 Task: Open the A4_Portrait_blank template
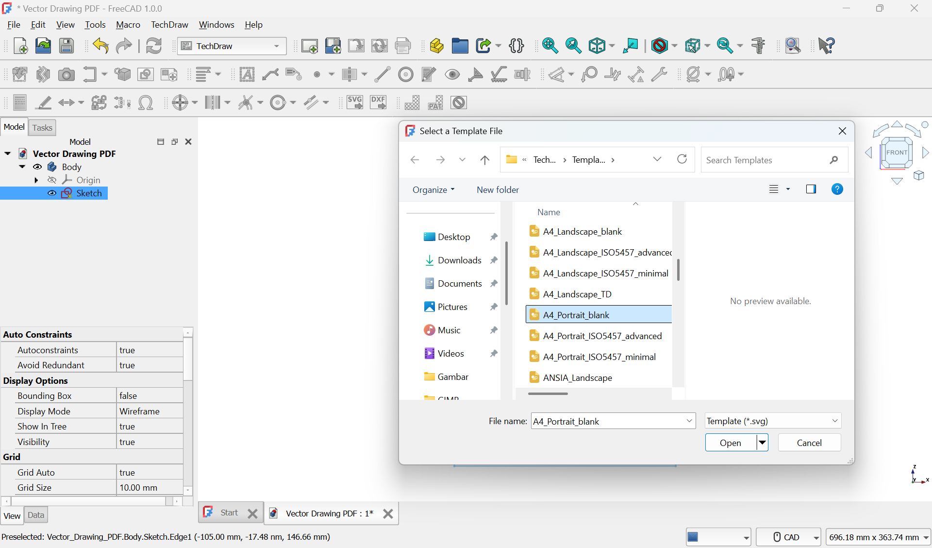tap(730, 442)
